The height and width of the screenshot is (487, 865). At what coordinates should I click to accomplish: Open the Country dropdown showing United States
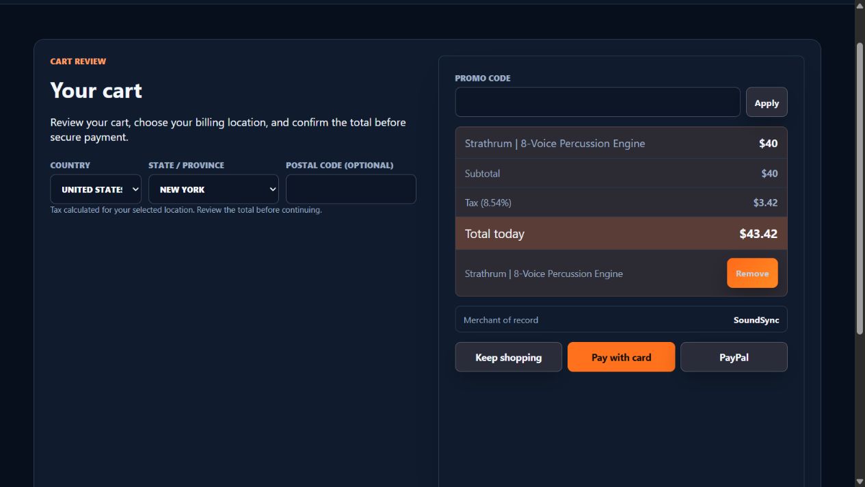pyautogui.click(x=96, y=189)
